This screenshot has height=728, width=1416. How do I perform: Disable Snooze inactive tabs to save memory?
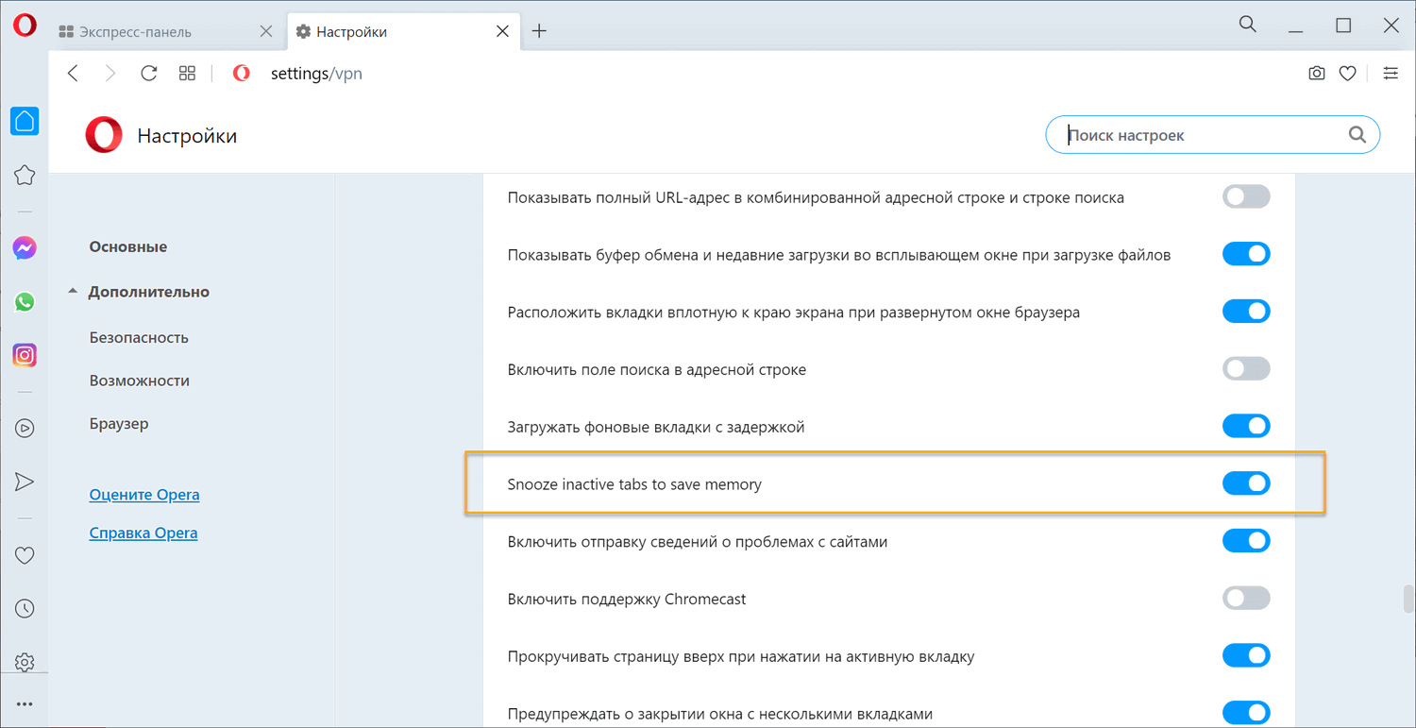pyautogui.click(x=1246, y=484)
